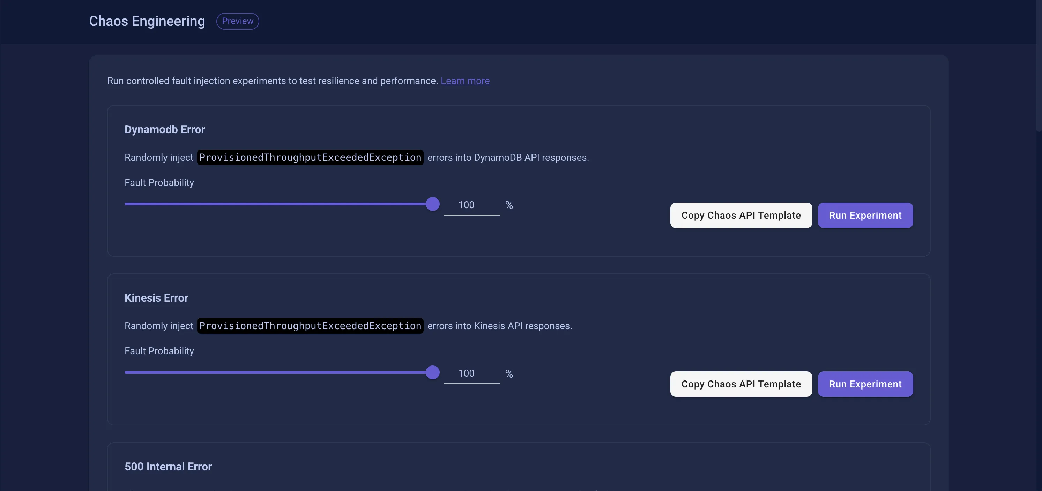Click Run Experiment for Dynamodb Error
This screenshot has width=1042, height=491.
click(865, 216)
